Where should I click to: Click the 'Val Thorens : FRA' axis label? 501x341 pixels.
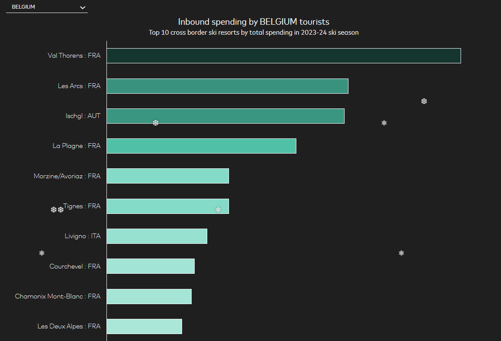click(x=74, y=56)
